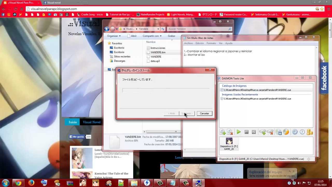
Task: Open Ayuda menu in Bloc de notas
Action: [x=229, y=43]
